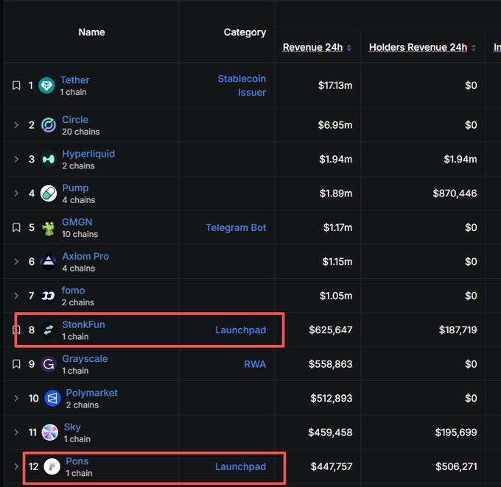
Task: Open the Tether protocol link
Action: (74, 79)
